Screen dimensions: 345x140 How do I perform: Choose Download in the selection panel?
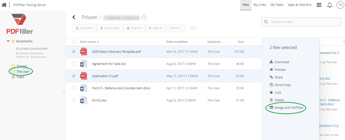279,62
